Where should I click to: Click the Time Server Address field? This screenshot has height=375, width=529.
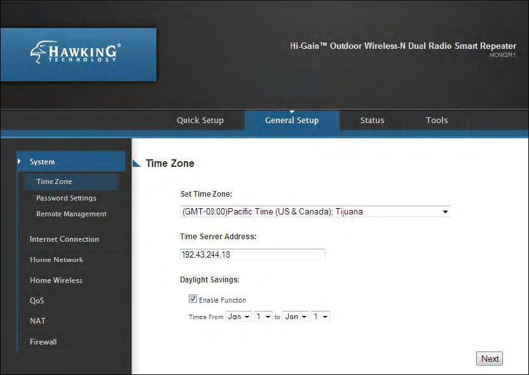coord(252,254)
